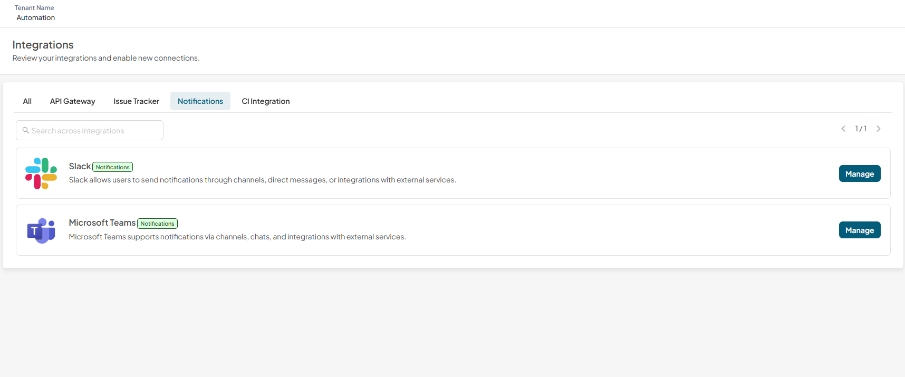This screenshot has width=905, height=377.
Task: Click the Tenant Name label
Action: 34,8
